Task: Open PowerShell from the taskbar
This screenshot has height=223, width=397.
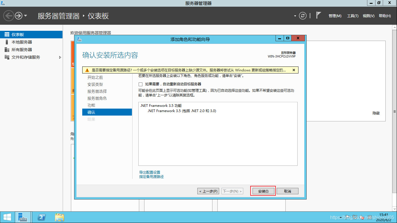Action: pos(41,217)
